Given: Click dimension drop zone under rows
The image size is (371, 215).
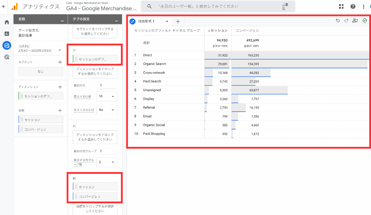Looking at the screenshot, I should coord(95,71).
